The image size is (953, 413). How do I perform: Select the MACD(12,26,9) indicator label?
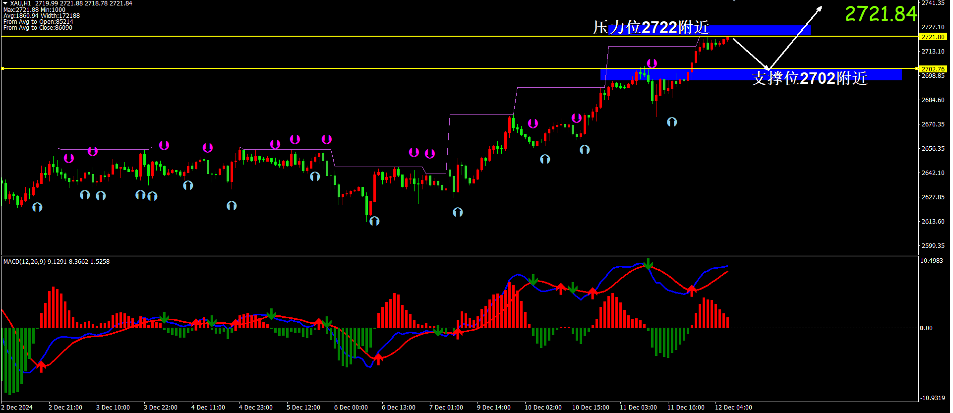pyautogui.click(x=25, y=262)
